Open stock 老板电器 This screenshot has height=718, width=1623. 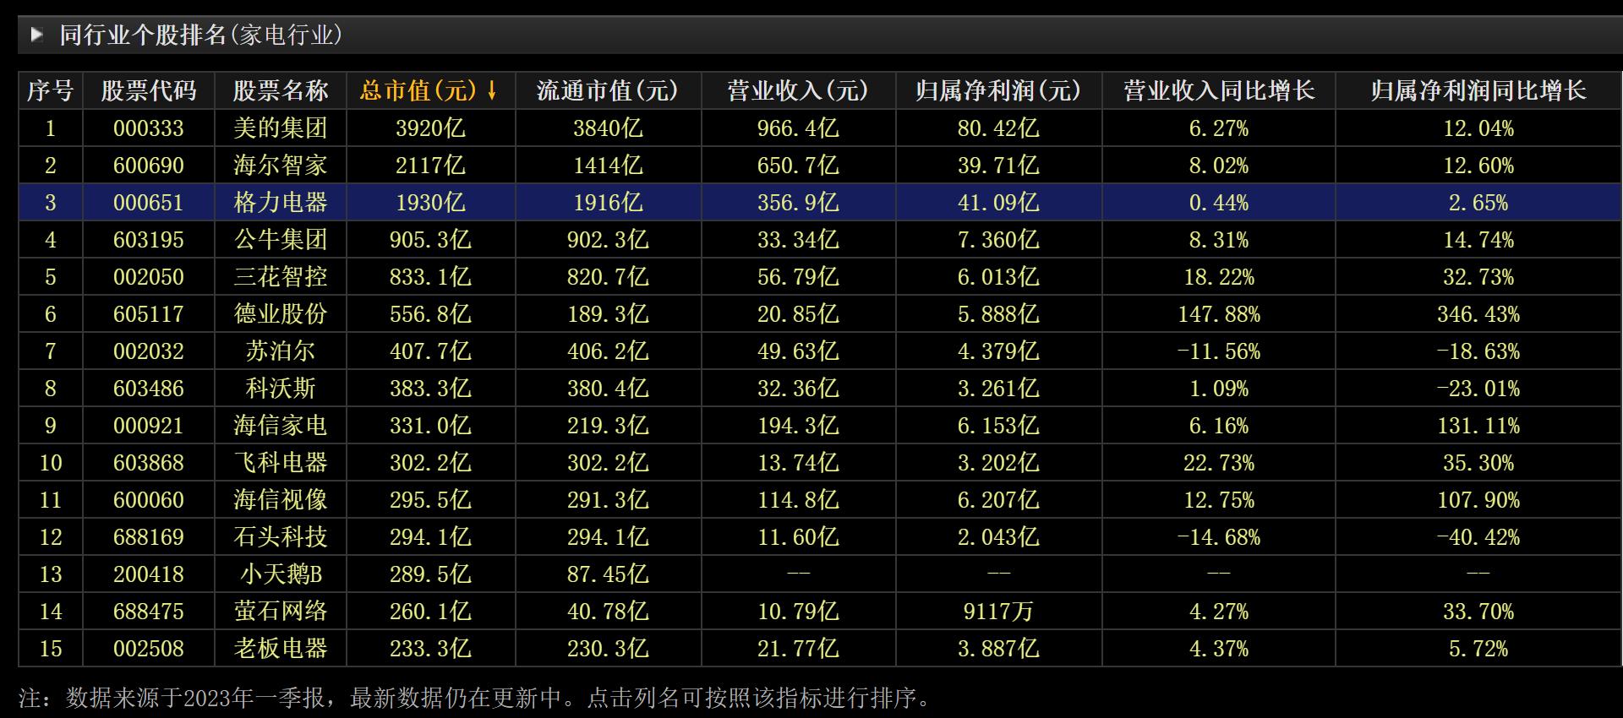click(281, 649)
